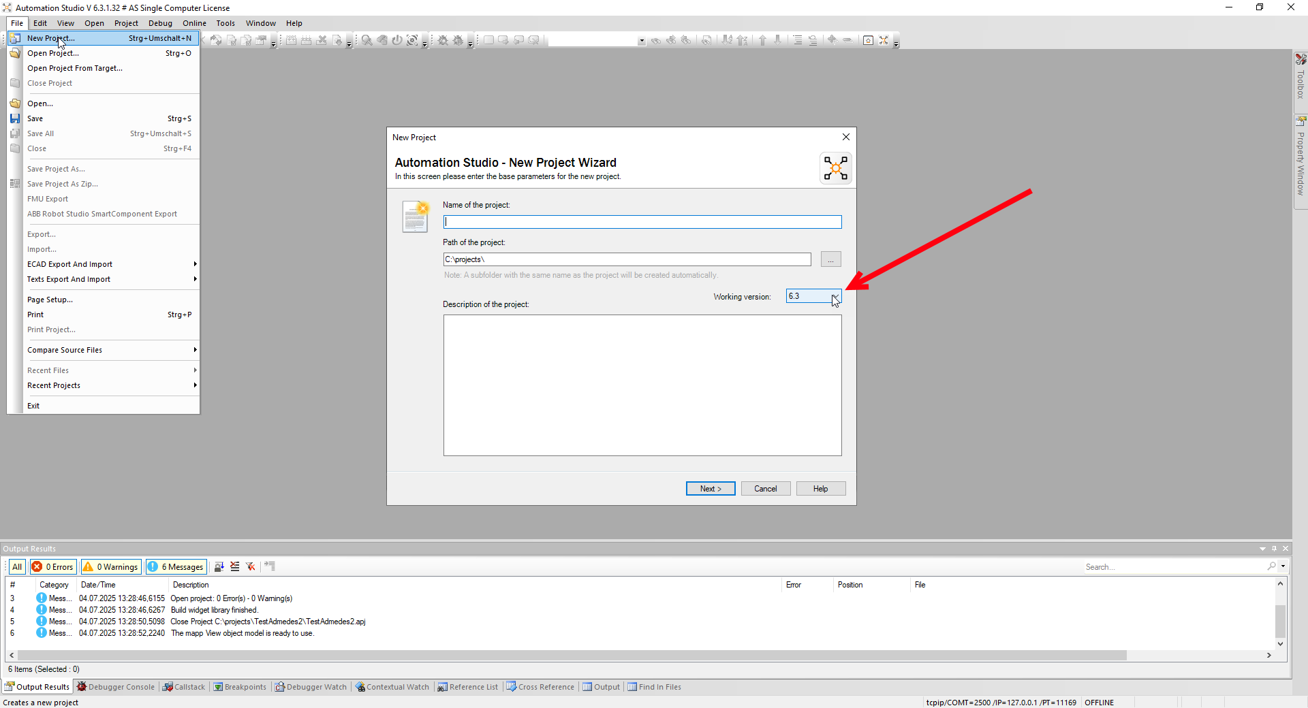This screenshot has height=708, width=1308.
Task: Open the Working version dropdown
Action: point(835,296)
